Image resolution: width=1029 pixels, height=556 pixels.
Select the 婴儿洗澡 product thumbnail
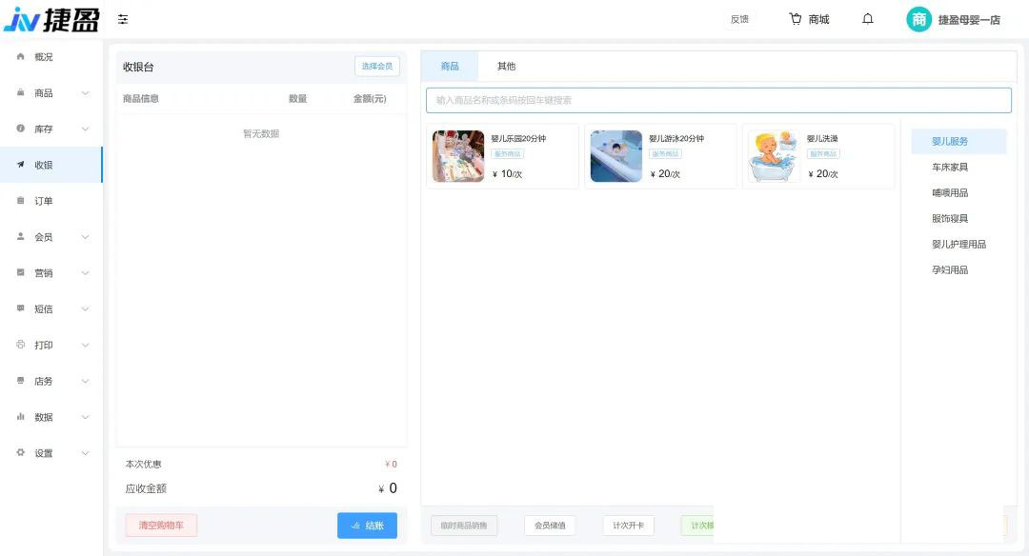(775, 156)
